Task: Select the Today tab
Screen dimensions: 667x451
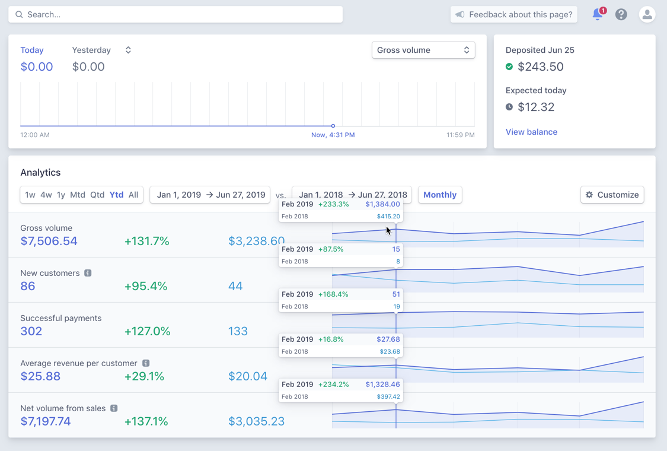Action: 32,50
